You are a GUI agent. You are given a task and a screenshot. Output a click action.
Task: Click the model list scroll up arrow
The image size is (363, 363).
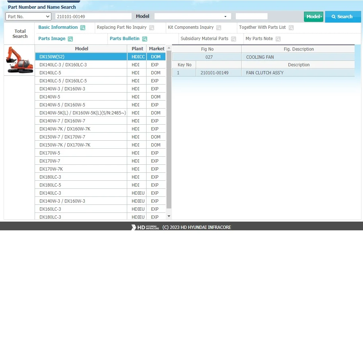tap(169, 48)
